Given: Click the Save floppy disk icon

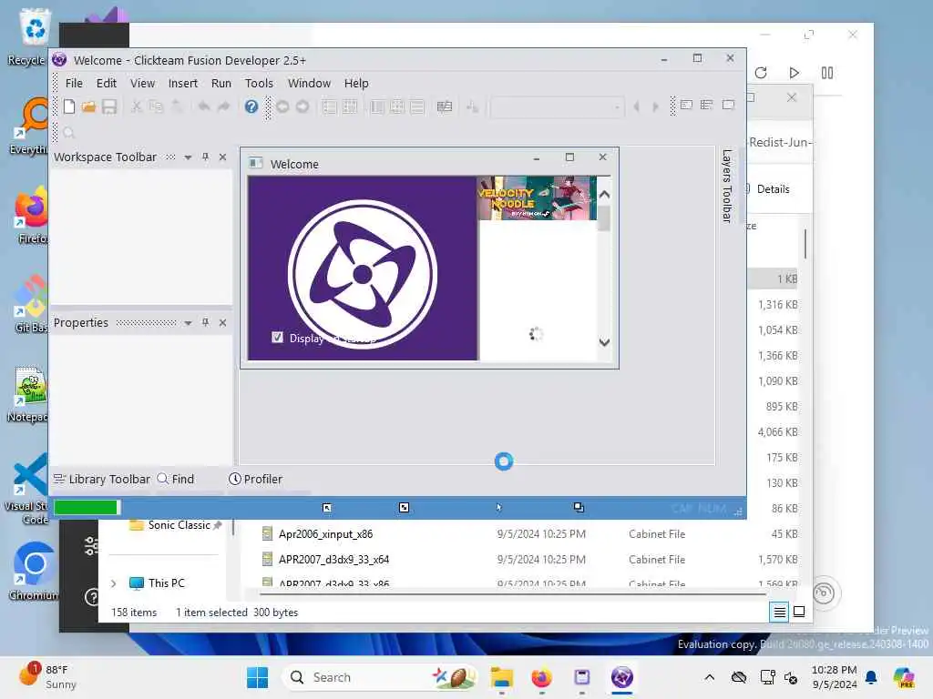Looking at the screenshot, I should point(109,106).
